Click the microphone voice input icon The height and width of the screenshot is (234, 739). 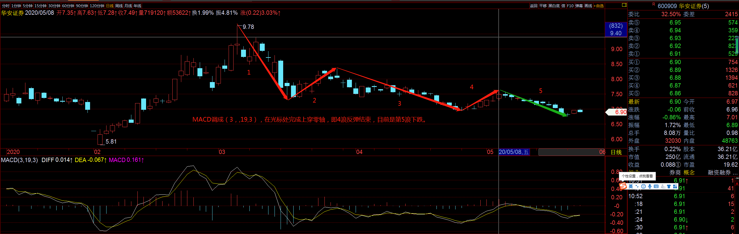click(650, 186)
